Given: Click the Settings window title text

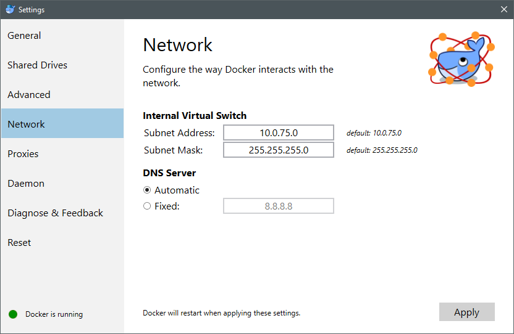Looking at the screenshot, I should click(x=32, y=10).
